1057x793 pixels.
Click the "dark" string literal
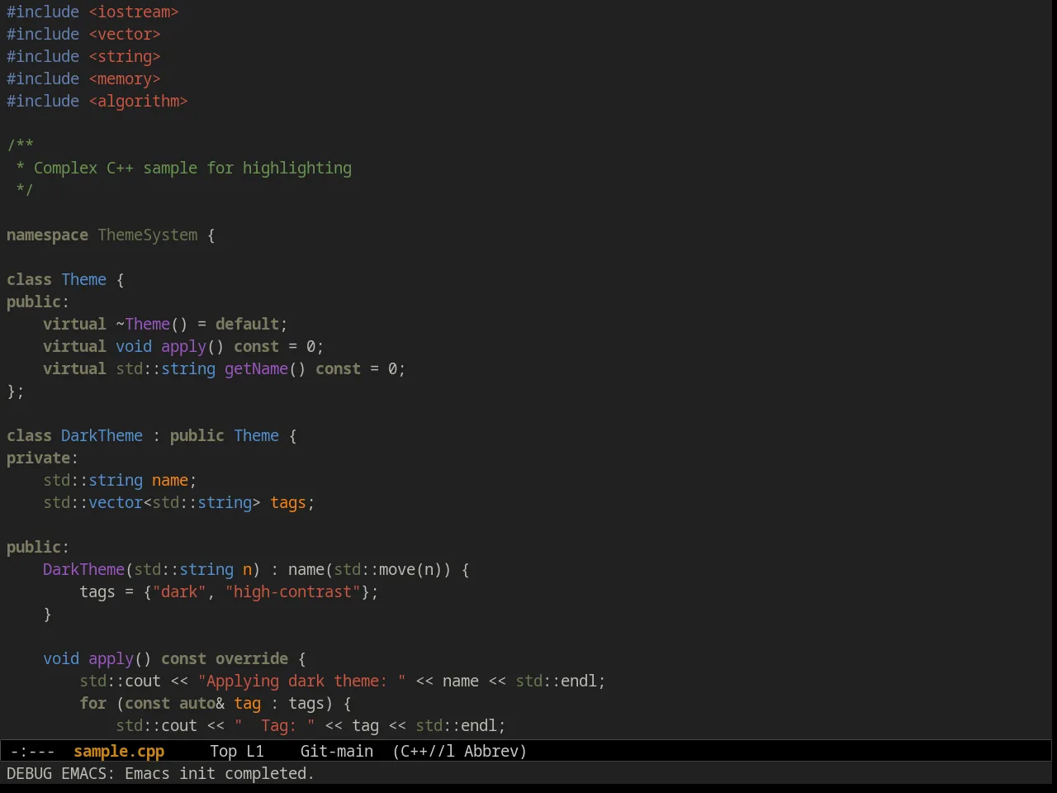tap(179, 591)
